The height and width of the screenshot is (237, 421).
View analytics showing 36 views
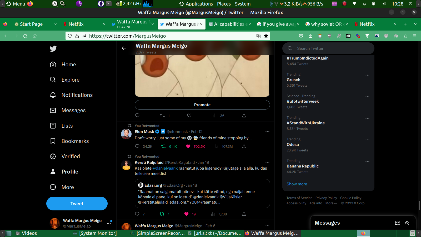(x=218, y=115)
